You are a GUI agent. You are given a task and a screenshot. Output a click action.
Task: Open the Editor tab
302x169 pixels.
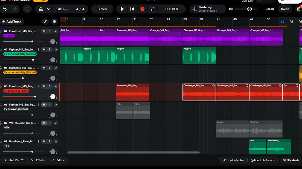(58, 160)
